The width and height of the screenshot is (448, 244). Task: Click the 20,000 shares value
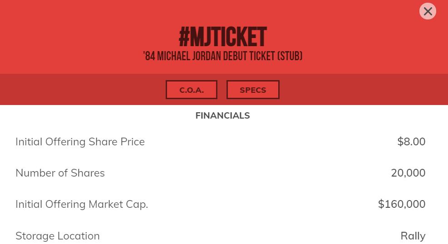pyautogui.click(x=408, y=173)
